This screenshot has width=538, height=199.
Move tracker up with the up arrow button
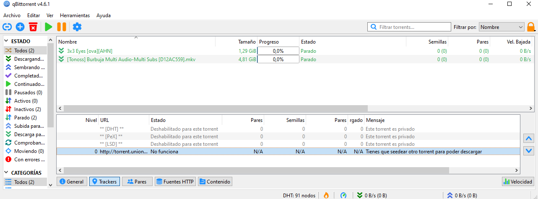coord(529,138)
